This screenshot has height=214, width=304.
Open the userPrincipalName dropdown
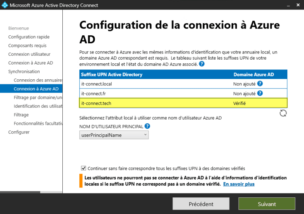pos(114,135)
